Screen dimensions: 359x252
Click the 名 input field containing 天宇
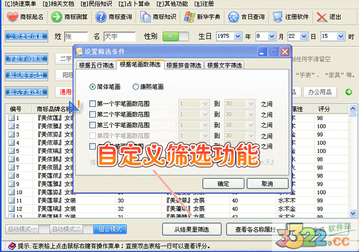(x=119, y=36)
